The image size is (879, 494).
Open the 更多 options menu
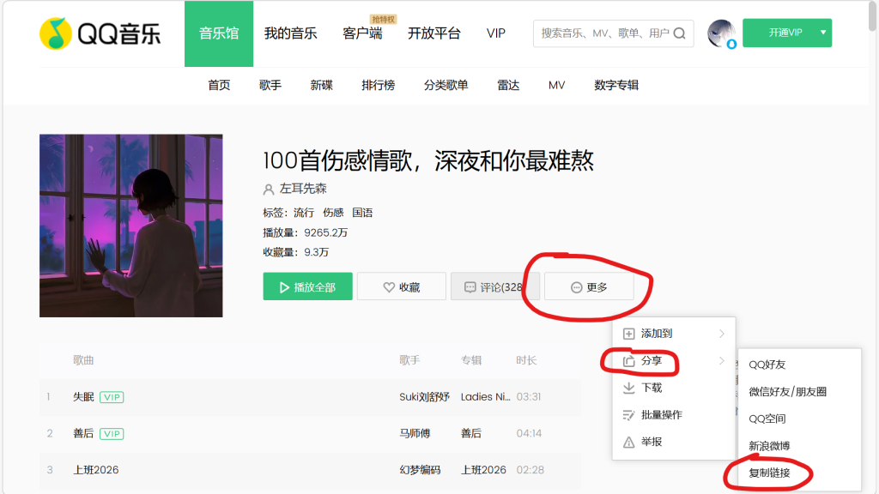[589, 287]
